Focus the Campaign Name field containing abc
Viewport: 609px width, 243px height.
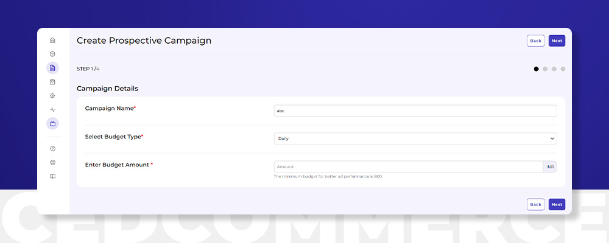point(415,111)
